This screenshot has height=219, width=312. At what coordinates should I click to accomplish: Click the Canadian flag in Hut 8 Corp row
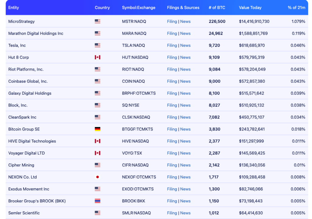[x=97, y=57]
